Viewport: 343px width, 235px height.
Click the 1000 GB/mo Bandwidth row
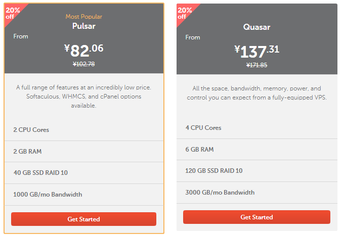pos(84,195)
